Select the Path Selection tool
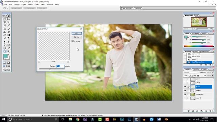Screen dimensions: 217x122 [x=5, y=42]
